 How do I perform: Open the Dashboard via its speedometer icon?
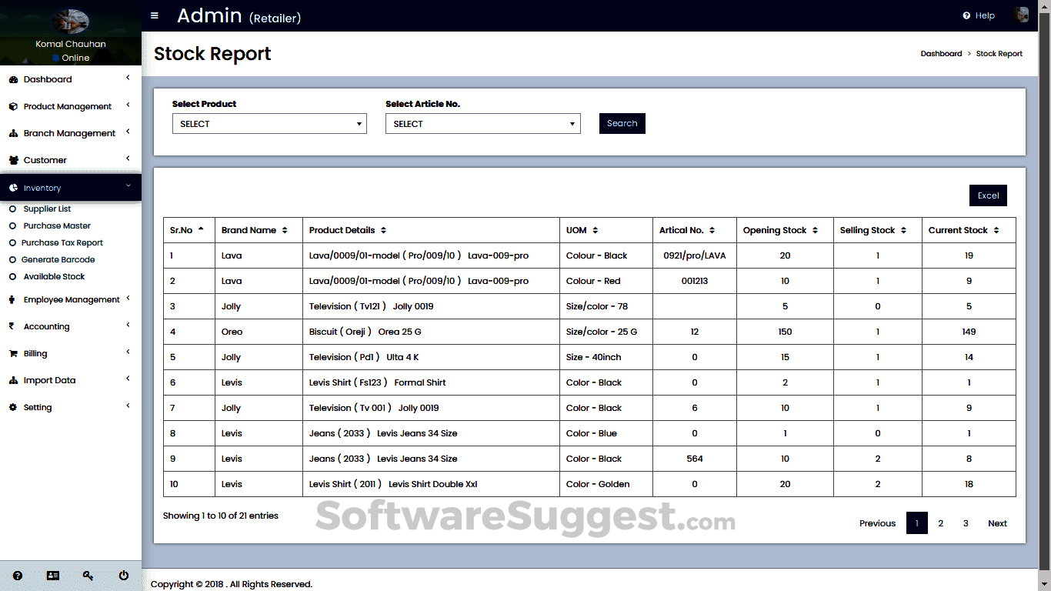[13, 78]
